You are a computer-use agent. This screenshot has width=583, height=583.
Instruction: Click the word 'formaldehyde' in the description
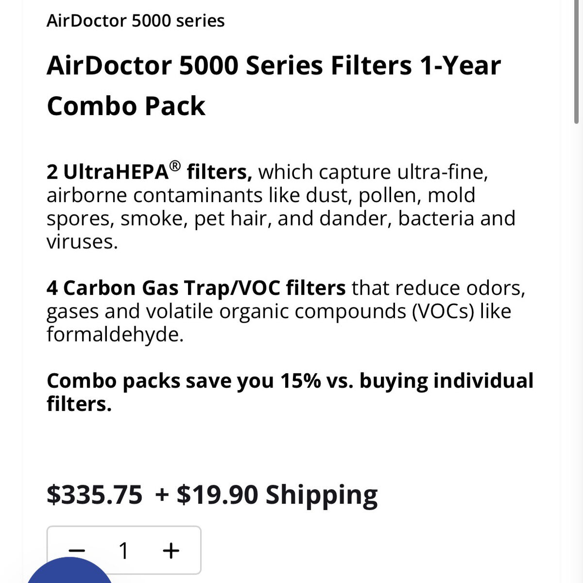pos(115,335)
